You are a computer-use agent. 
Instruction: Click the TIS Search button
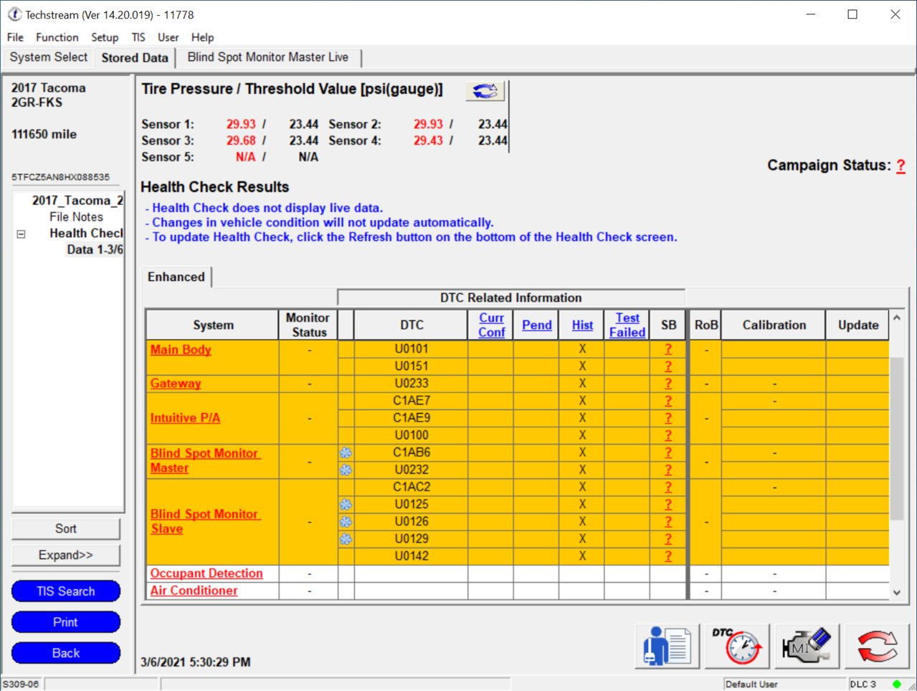(66, 591)
